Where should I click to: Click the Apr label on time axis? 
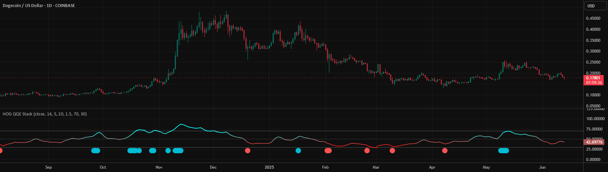click(432, 167)
